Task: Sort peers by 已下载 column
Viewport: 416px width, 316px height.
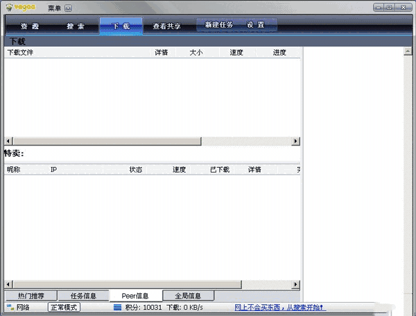Action: click(212, 169)
